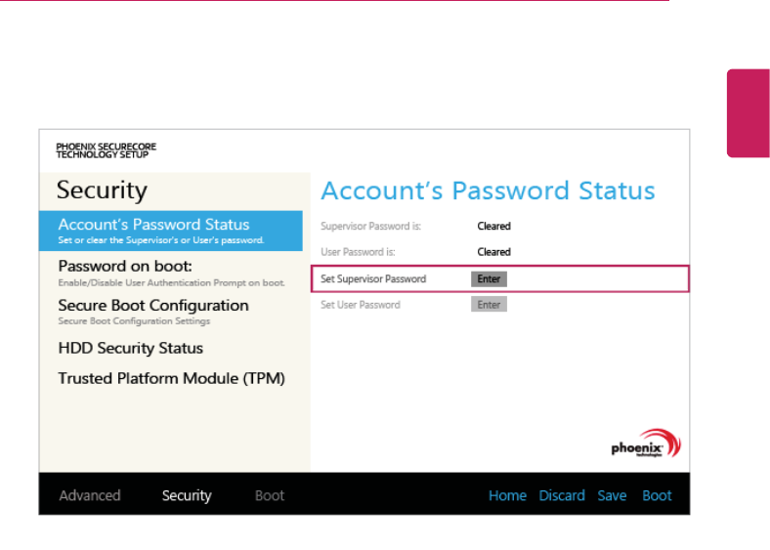The height and width of the screenshot is (550, 770).
Task: Click the Set User Password label
Action: tap(361, 305)
